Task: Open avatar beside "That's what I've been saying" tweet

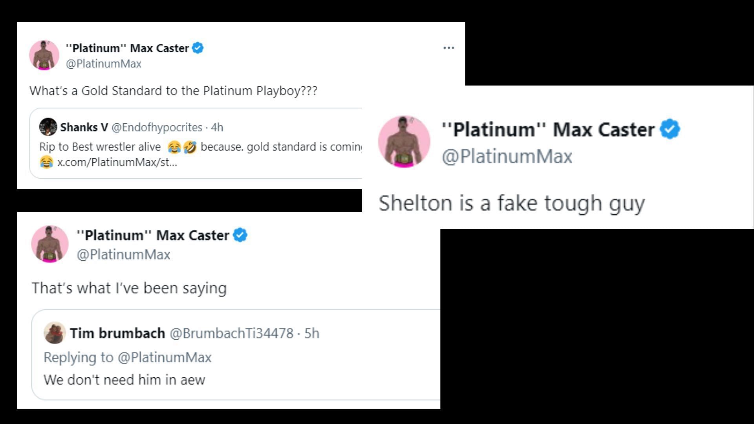Action: (x=50, y=244)
